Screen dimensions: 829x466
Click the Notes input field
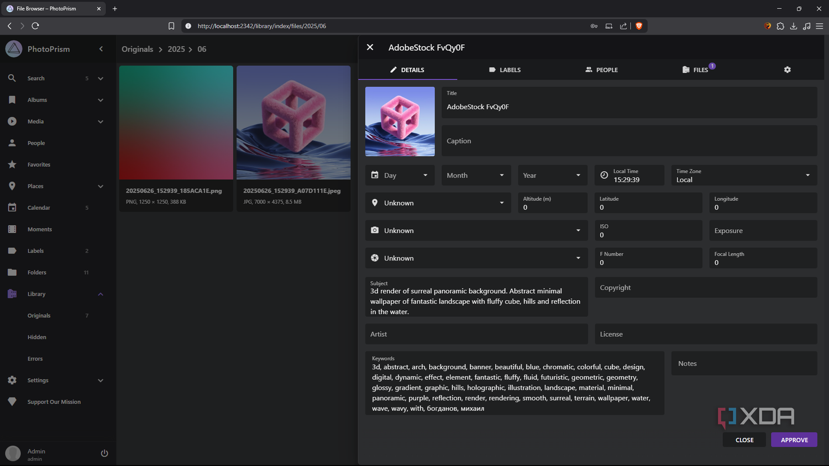click(744, 363)
